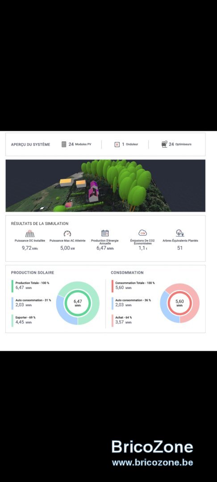Click the Onduleur inverter icon
Screen dimensions: 217x482
tap(117, 145)
